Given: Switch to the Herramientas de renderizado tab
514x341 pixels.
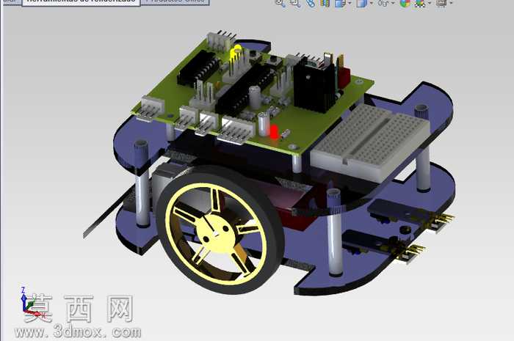Looking at the screenshot, I should pos(81,2).
